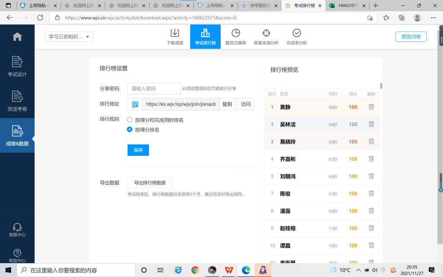Open browser settings and more menu
Image resolution: width=443 pixels, height=277 pixels.
click(x=433, y=18)
